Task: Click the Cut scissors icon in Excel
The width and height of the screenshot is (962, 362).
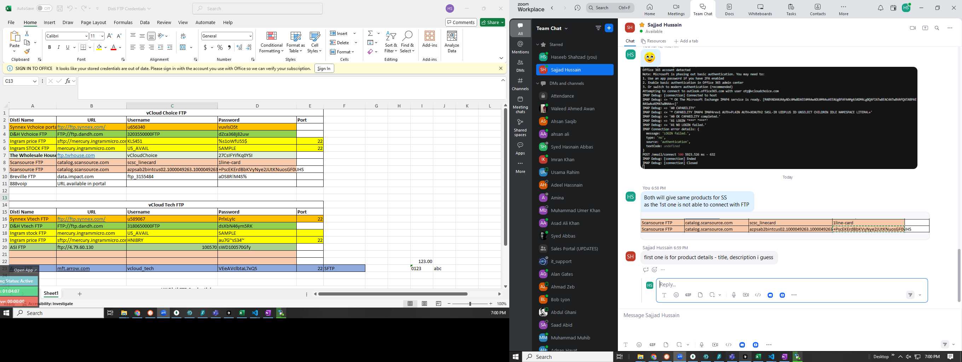Action: pyautogui.click(x=27, y=34)
